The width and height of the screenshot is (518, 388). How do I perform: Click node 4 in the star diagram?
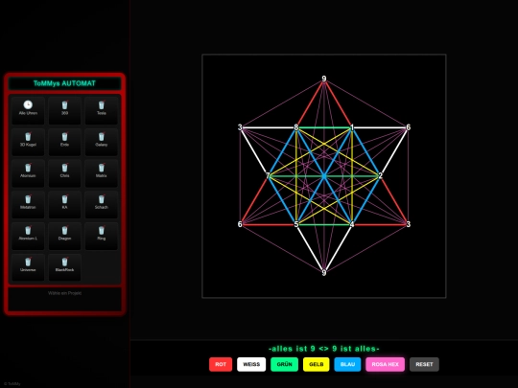[x=352, y=224]
